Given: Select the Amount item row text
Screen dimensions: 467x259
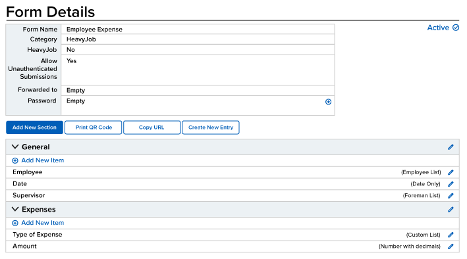Looking at the screenshot, I should 24,247.
